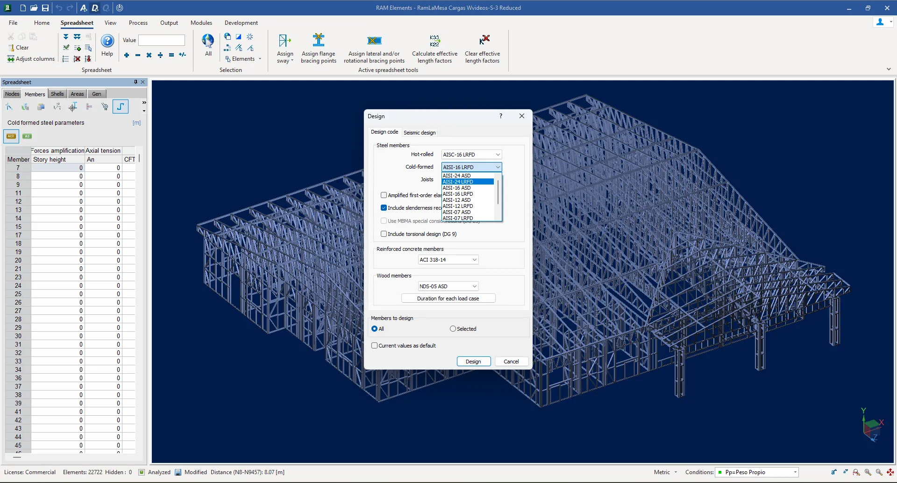Click Duration for each load case
This screenshot has height=483, width=897.
pyautogui.click(x=448, y=298)
